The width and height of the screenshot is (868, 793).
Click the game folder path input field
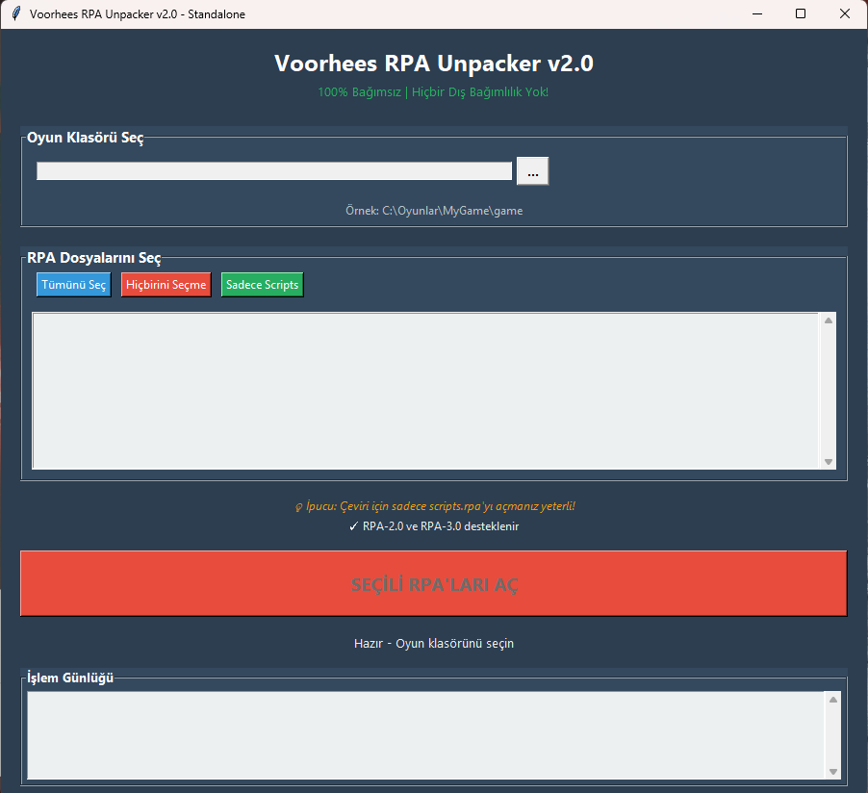pyautogui.click(x=274, y=170)
